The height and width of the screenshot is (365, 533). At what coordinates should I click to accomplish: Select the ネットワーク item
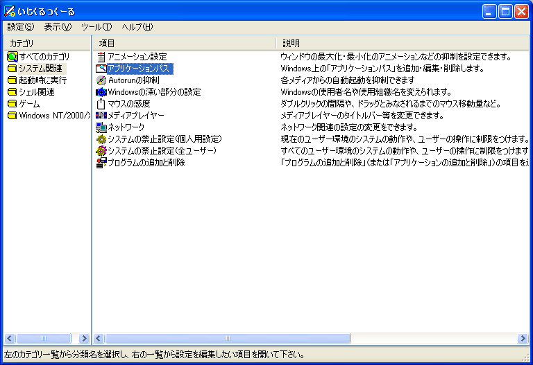point(126,127)
